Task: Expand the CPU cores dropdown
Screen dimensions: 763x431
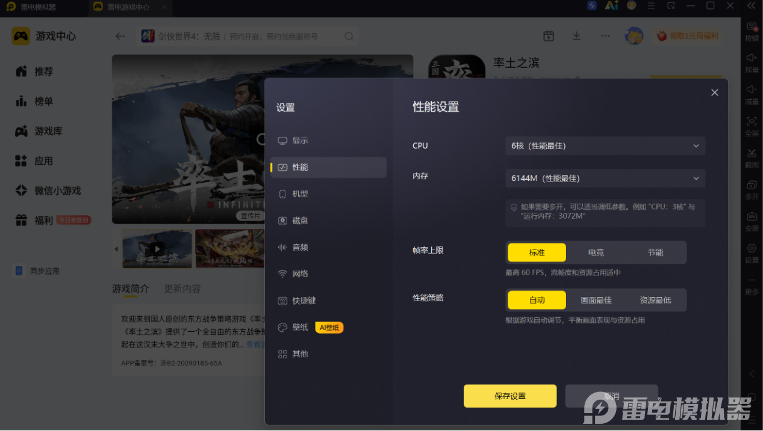Action: click(x=605, y=145)
